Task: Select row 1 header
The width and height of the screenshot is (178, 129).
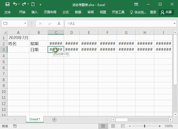Action: point(4,38)
